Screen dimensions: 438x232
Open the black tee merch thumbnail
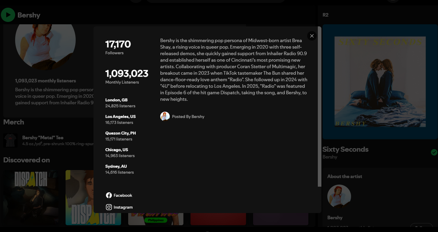point(10,140)
